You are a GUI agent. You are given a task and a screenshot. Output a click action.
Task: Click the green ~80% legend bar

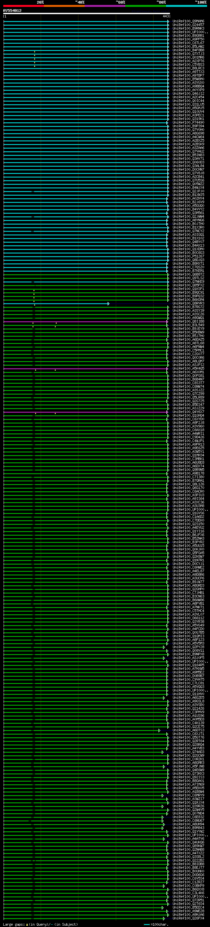click(146, 6)
